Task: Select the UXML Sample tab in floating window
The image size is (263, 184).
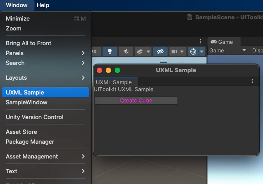Action: pos(116,82)
